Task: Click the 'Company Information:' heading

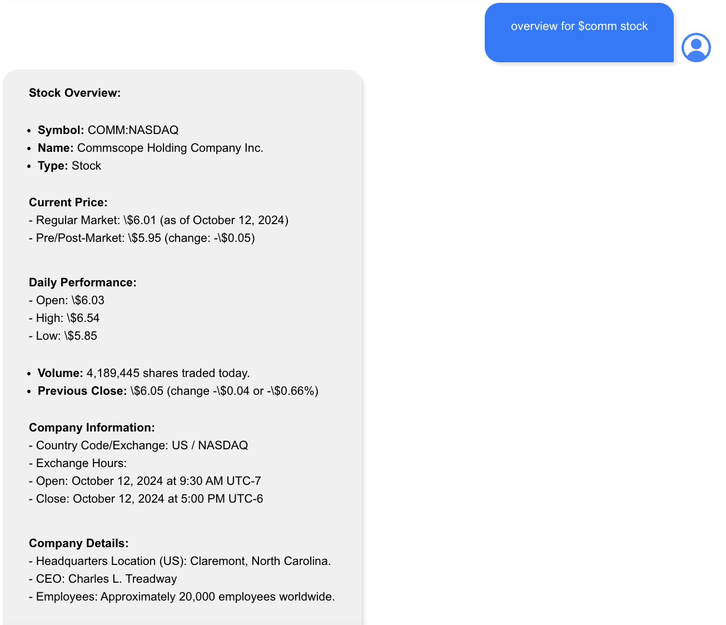Action: click(x=91, y=428)
